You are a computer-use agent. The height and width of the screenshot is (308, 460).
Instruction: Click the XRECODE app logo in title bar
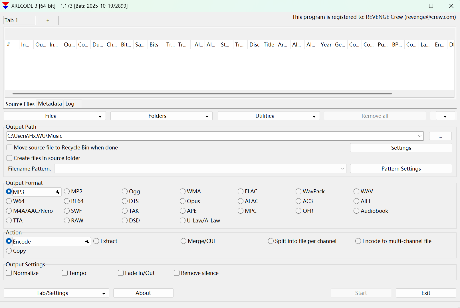point(5,6)
